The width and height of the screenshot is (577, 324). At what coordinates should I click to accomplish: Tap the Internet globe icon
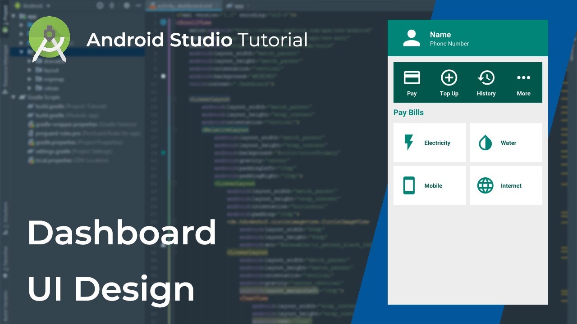pos(485,185)
